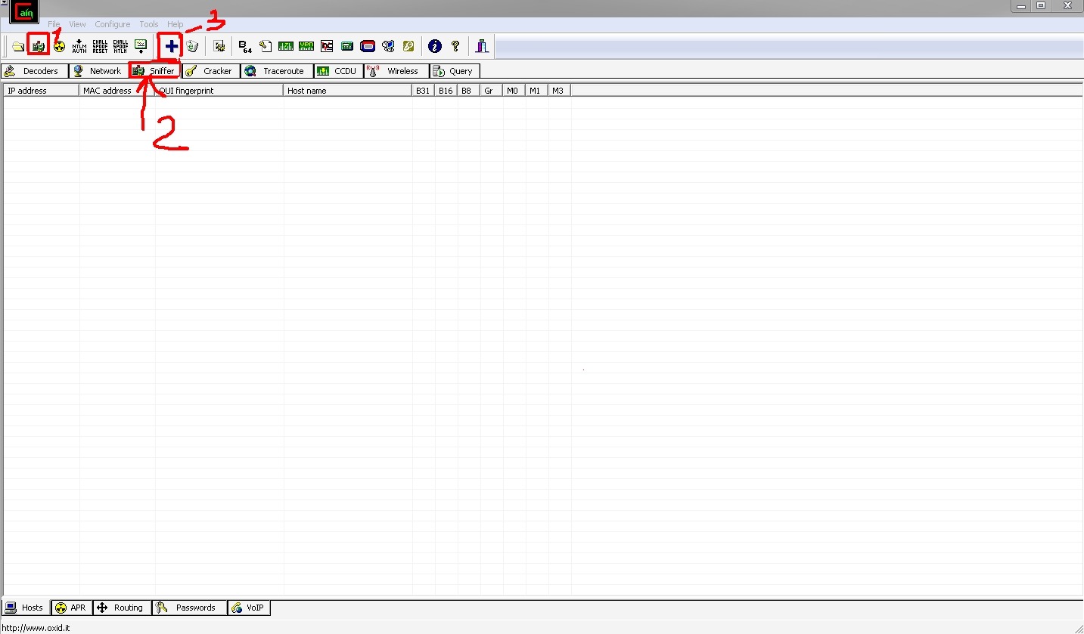The height and width of the screenshot is (634, 1084).
Task: Sort by the MAC address column header
Action: [117, 91]
